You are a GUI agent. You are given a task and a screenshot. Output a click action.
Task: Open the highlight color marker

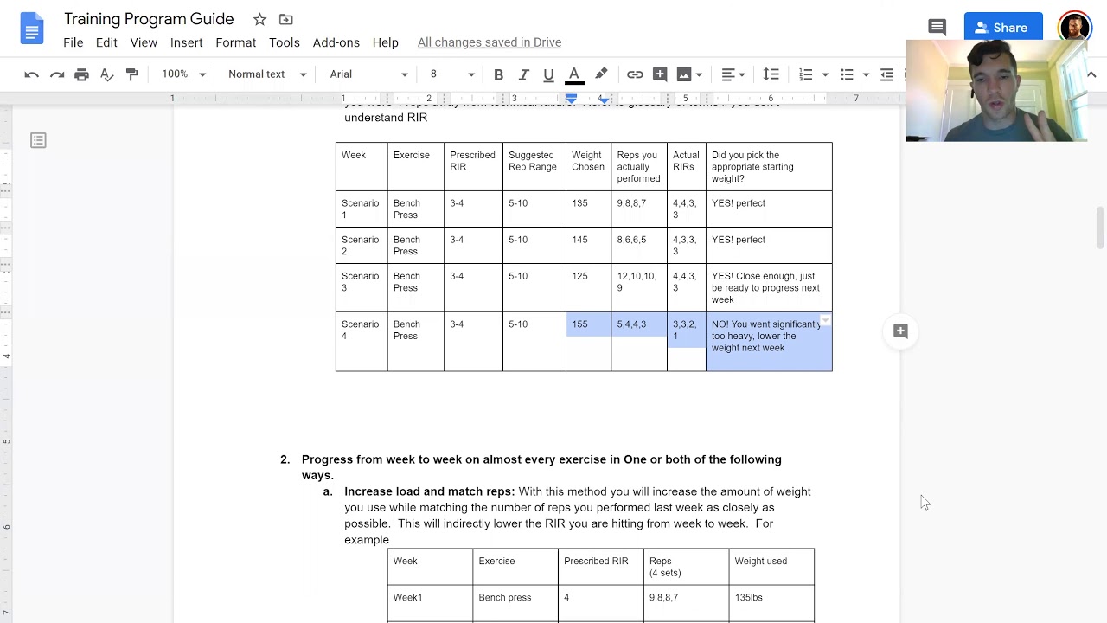[x=601, y=74]
